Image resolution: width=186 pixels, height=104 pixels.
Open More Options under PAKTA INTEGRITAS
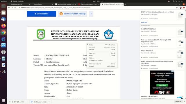(154, 57)
